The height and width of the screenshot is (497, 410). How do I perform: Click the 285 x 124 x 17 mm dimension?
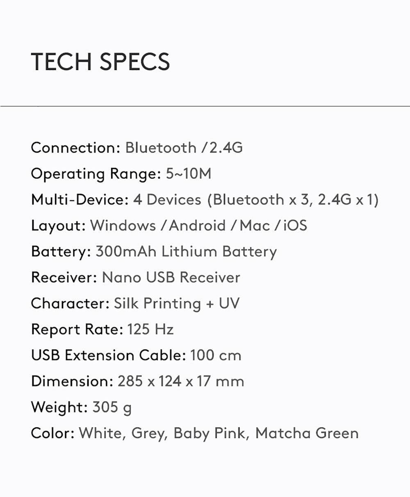coord(181,381)
